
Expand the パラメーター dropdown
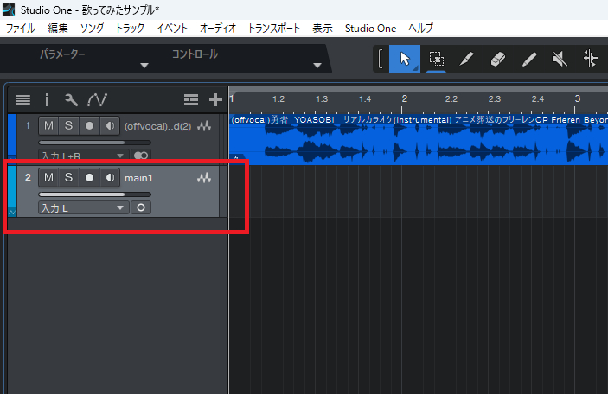[x=144, y=66]
